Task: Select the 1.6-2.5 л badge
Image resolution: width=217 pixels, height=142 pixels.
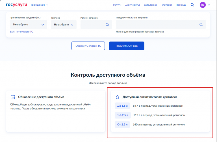Action: 123,115
